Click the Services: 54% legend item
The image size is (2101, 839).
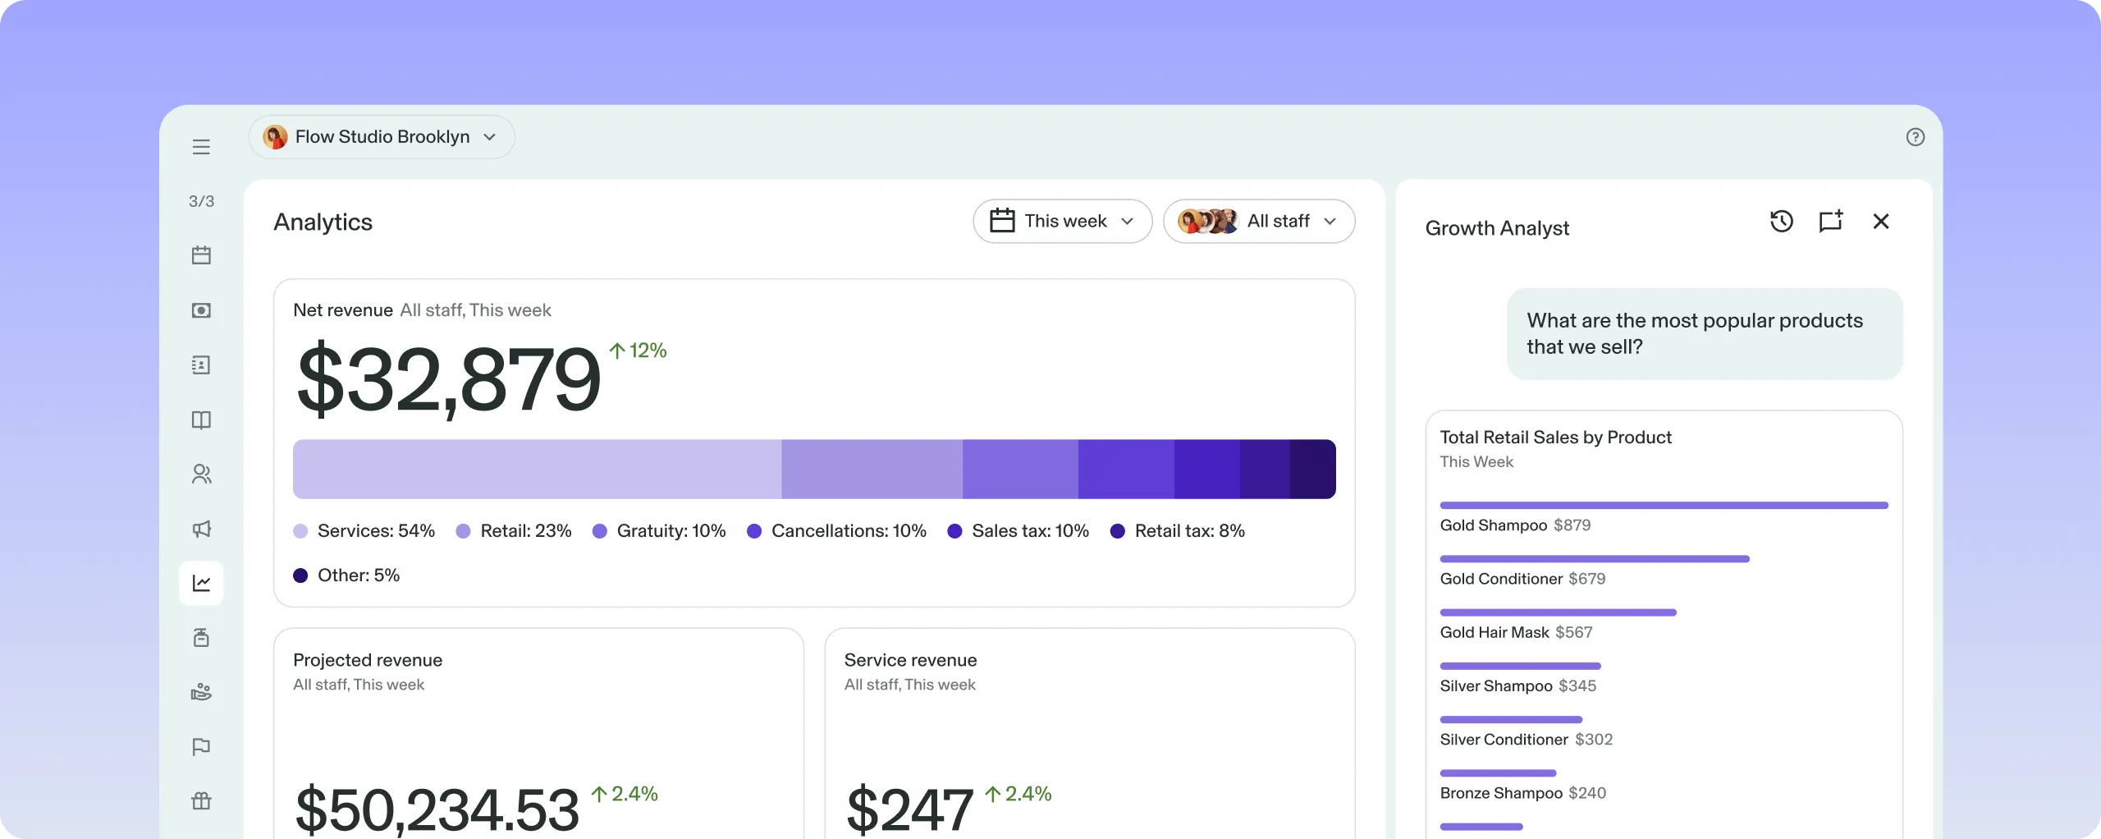pyautogui.click(x=364, y=531)
